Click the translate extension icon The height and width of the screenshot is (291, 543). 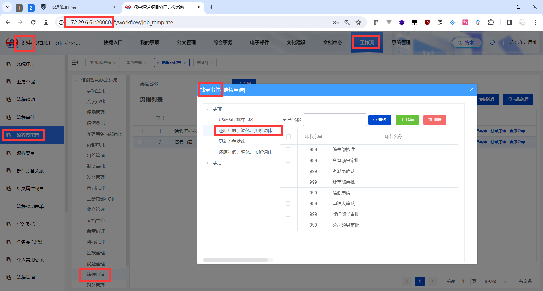465,22
